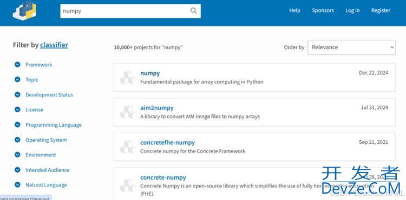Expand the Development Status filter chevron

17,95
